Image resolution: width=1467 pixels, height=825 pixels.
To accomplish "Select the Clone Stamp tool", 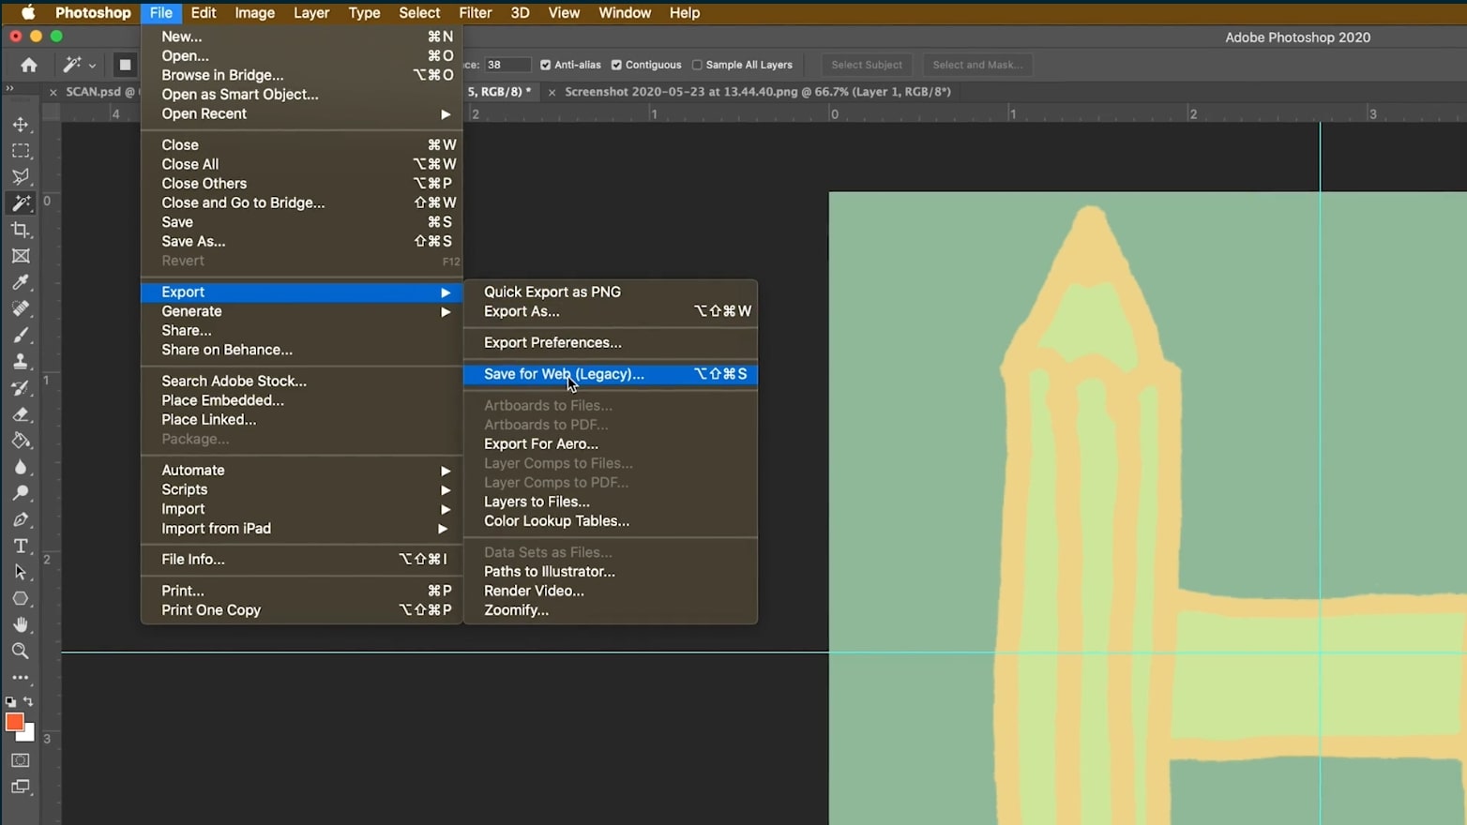I will 21,361.
